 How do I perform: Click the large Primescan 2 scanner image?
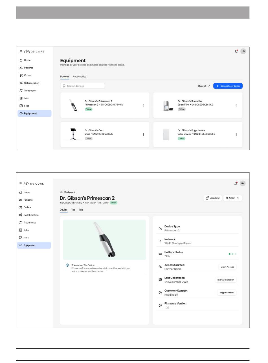(x=104, y=240)
